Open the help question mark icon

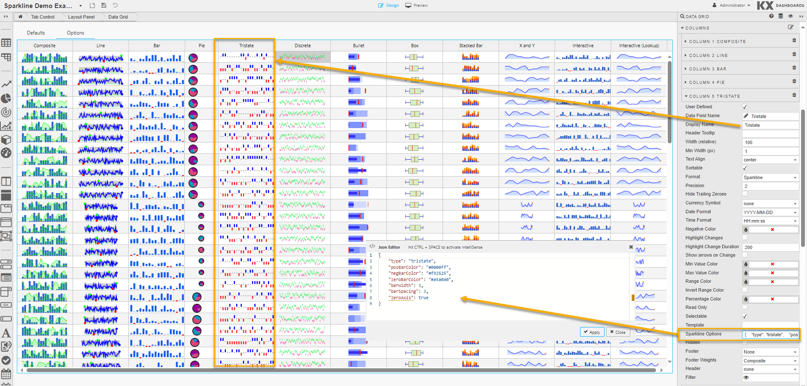point(771,16)
